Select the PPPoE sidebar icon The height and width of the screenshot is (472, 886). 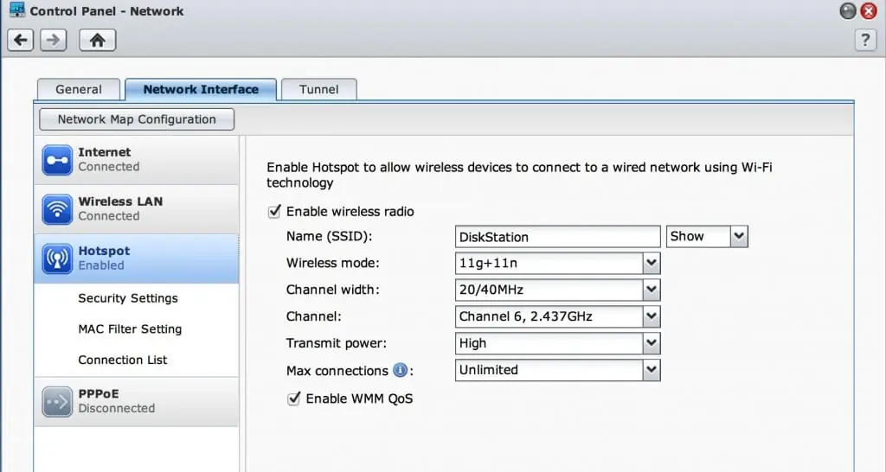(x=57, y=401)
